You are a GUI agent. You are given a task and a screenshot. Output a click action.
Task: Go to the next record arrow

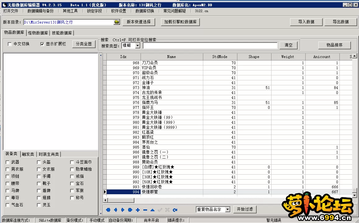click(123, 210)
